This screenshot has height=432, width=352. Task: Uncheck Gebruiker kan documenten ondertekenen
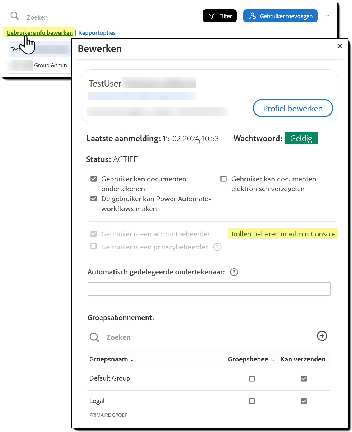tap(94, 179)
